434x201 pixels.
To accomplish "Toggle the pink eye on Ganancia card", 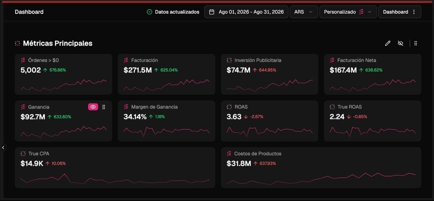I will pos(93,107).
